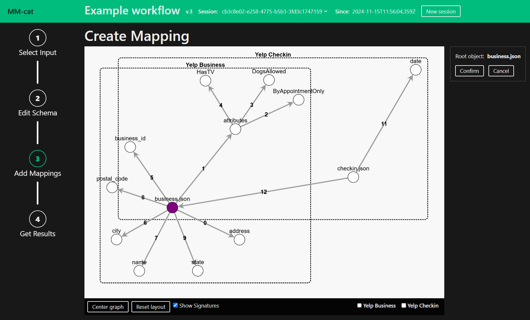530x320 pixels.
Task: Select the state node
Action: coord(198,271)
